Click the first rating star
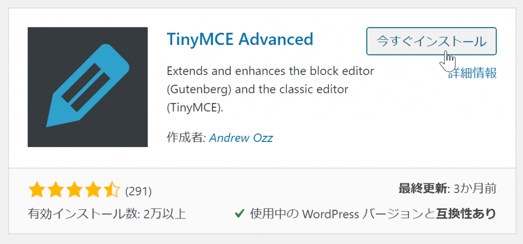The height and width of the screenshot is (244, 523). click(x=37, y=190)
